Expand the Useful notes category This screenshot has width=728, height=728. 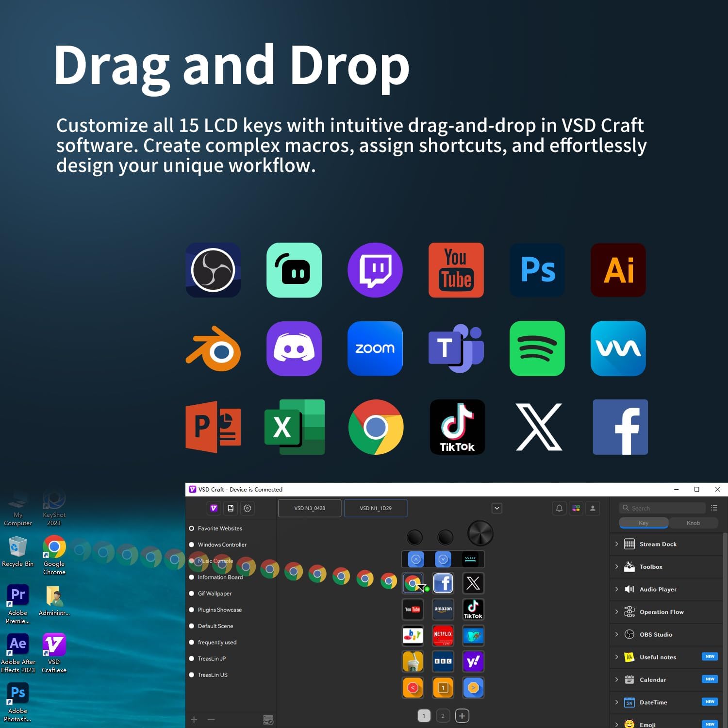click(x=617, y=657)
